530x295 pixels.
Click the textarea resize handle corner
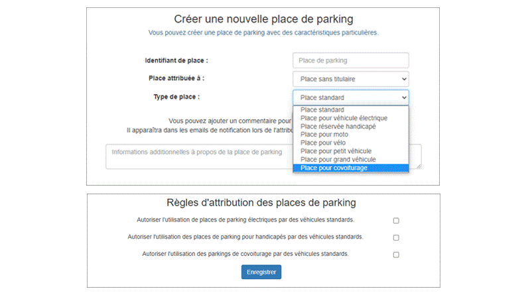click(x=419, y=166)
